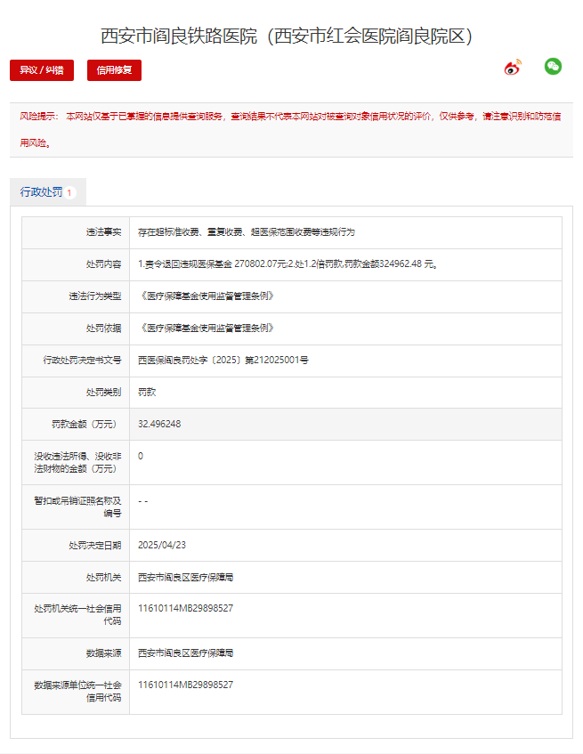Select the 数据来源 row label
This screenshot has width=583, height=754.
(104, 653)
